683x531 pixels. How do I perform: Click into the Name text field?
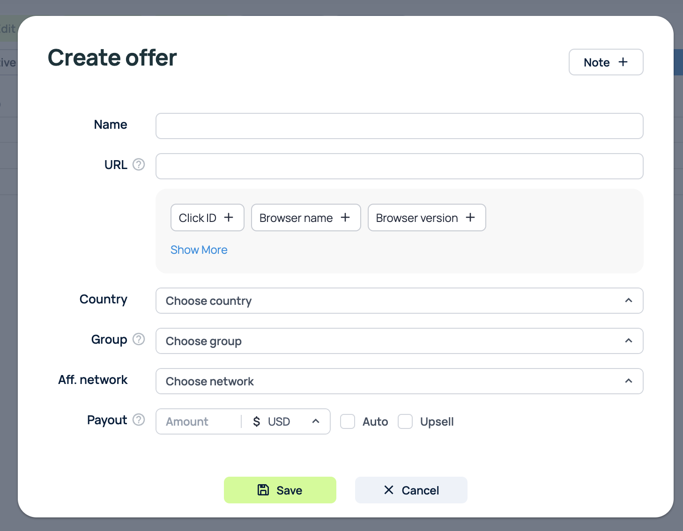coord(399,126)
